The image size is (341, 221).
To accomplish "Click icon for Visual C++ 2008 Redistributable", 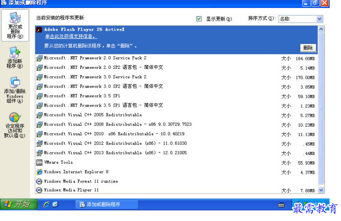I will tap(39, 125).
